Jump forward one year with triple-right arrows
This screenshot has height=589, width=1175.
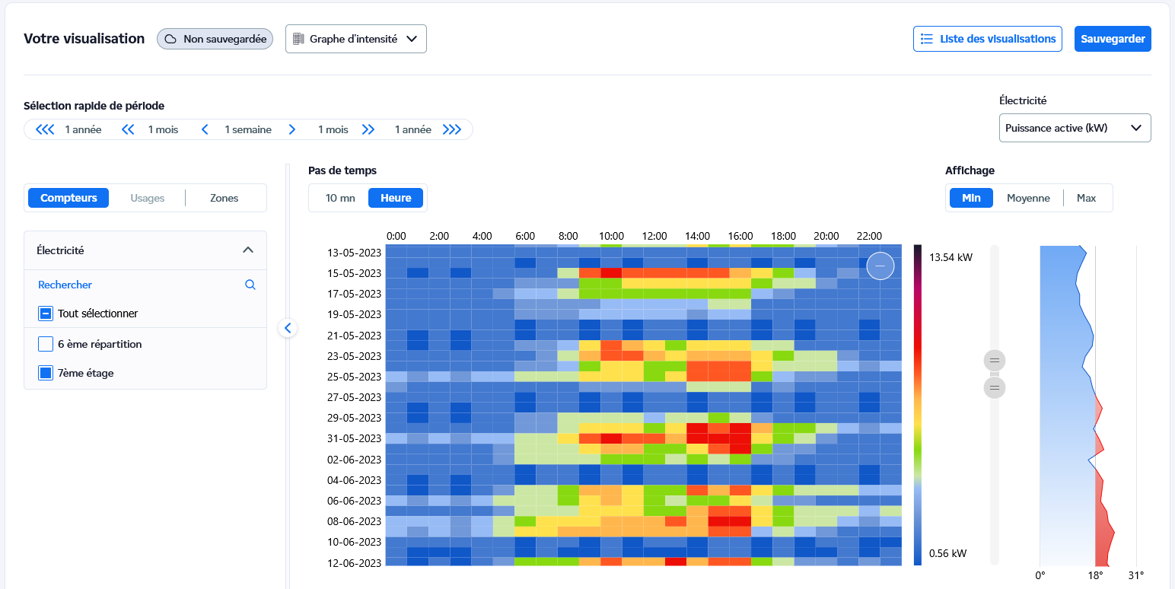452,129
